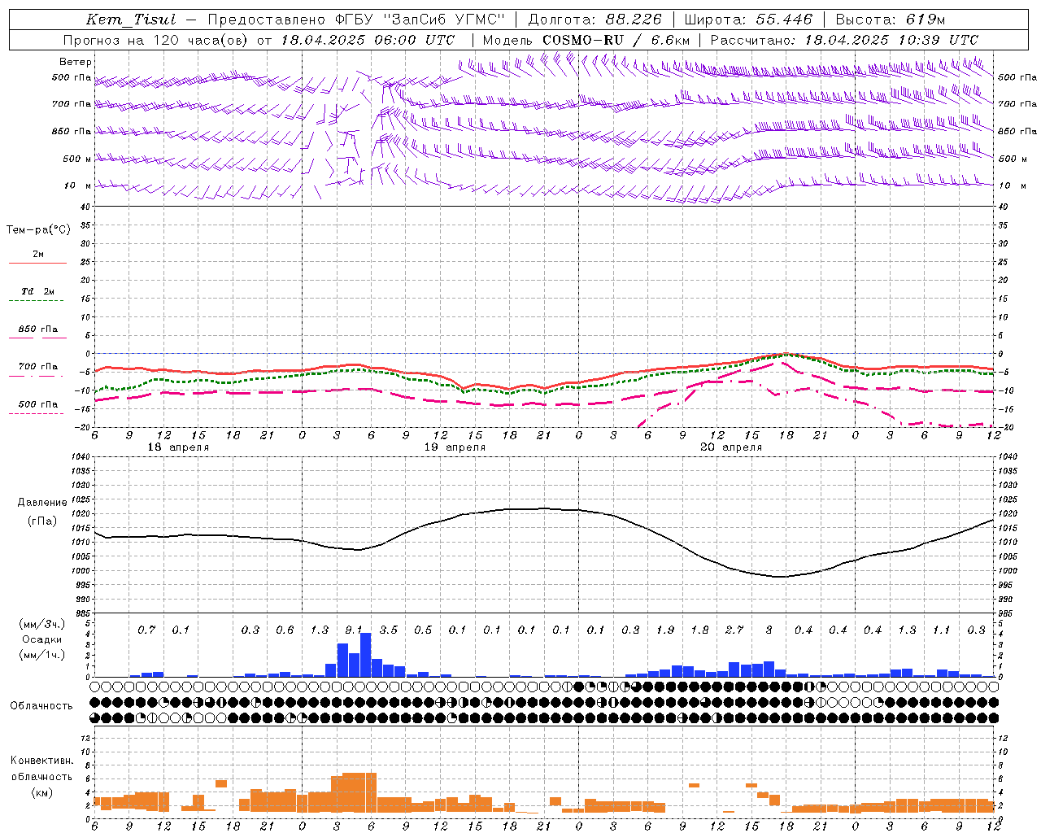Select the 19 апреля date label
Screen dimensions: 1041x833
455,447
